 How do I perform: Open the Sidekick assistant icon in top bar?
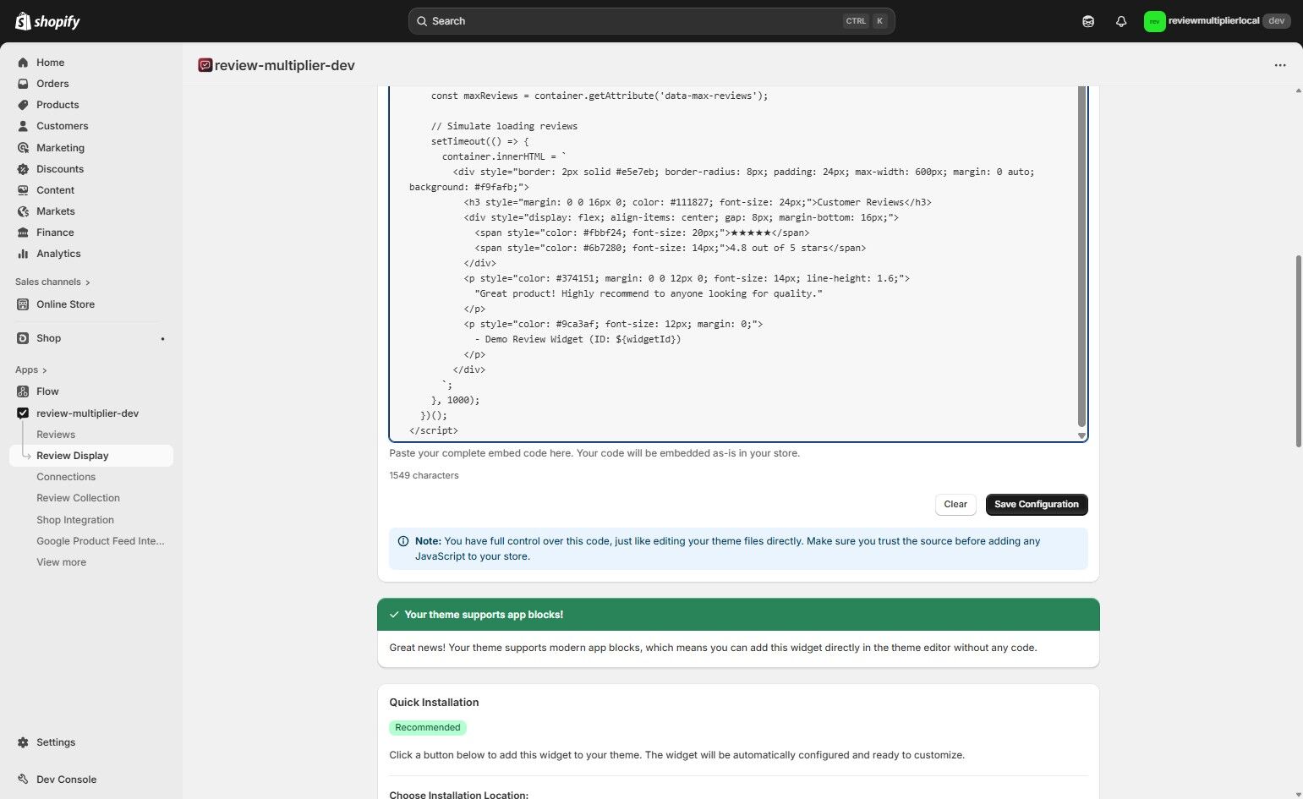1088,21
